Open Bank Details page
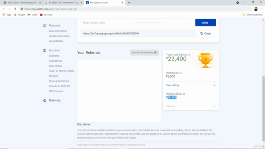The width and height of the screenshot is (265, 149). 55,66
